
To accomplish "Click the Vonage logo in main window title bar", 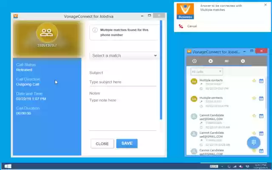I will coord(16,16).
